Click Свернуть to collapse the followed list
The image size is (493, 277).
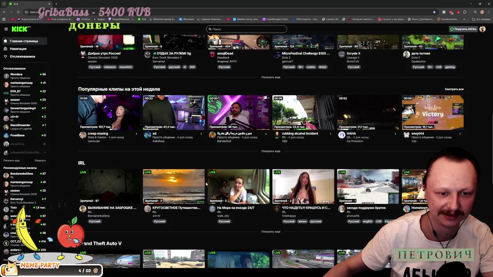(x=40, y=160)
